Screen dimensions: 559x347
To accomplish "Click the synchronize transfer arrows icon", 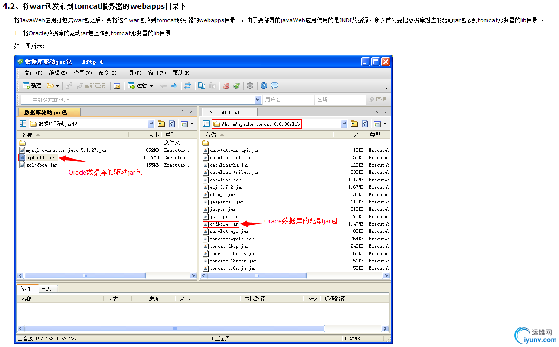I will pos(188,85).
